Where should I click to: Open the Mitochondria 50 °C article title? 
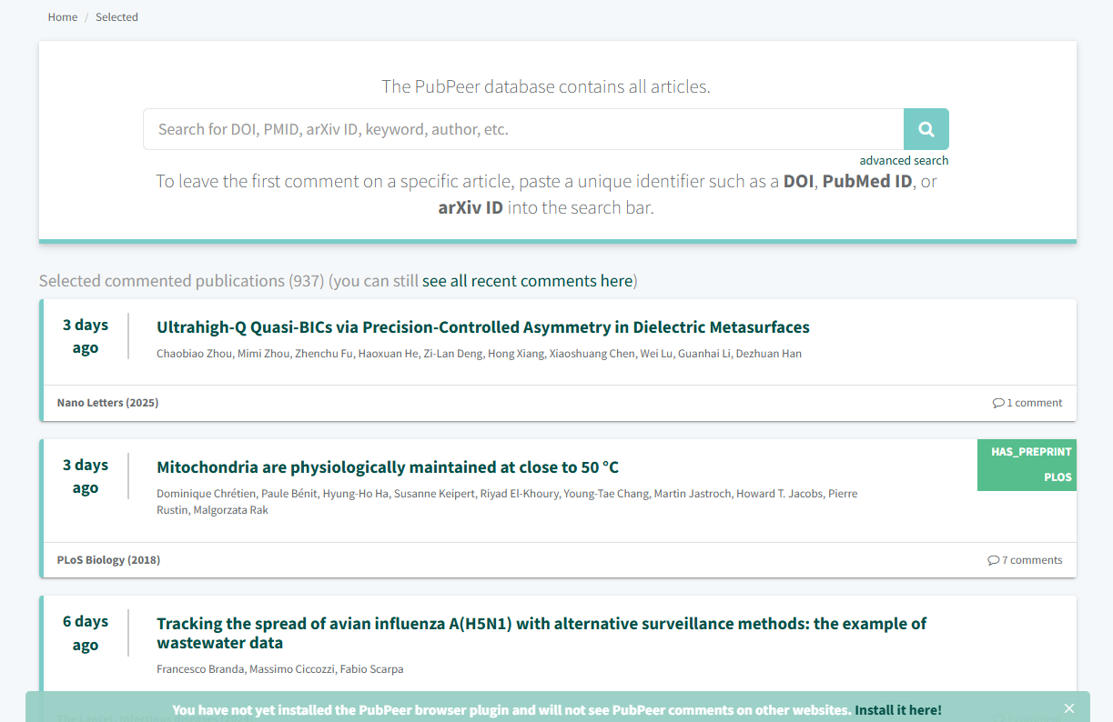(x=388, y=467)
